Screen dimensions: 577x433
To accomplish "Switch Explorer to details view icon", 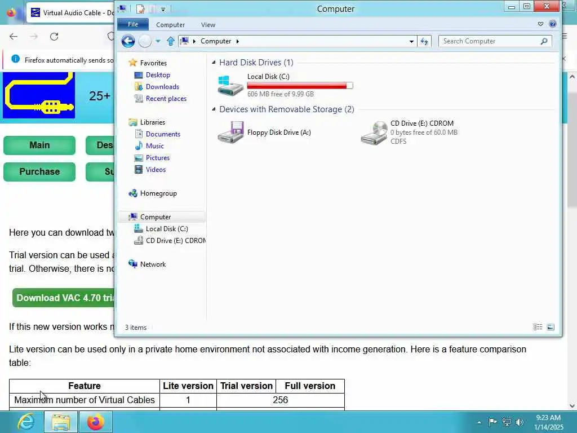I will point(538,327).
